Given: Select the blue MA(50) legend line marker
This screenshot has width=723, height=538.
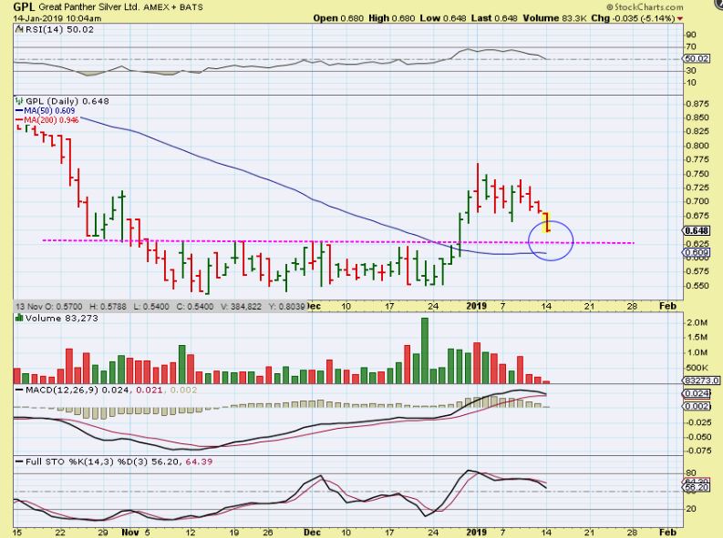Looking at the screenshot, I should point(19,110).
